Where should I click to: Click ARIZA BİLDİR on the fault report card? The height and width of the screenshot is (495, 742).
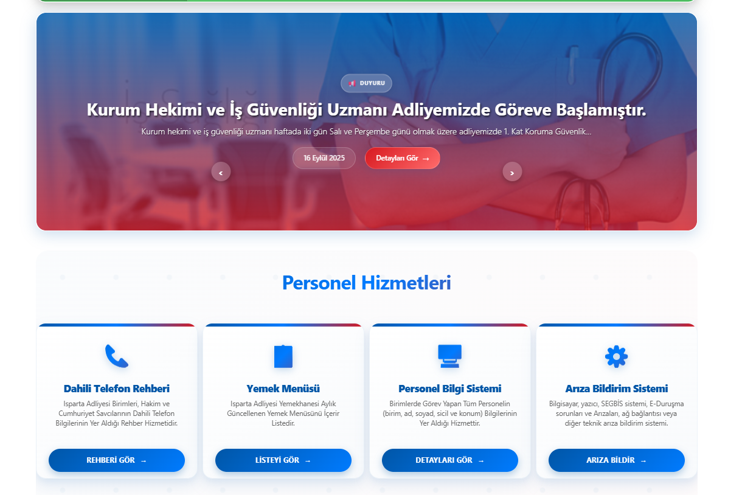(616, 460)
